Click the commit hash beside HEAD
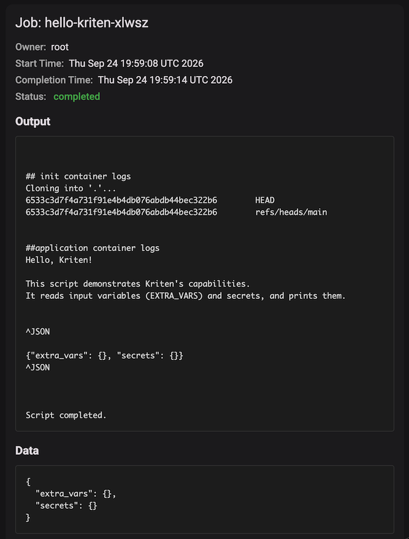Image resolution: width=409 pixels, height=539 pixels. 121,200
